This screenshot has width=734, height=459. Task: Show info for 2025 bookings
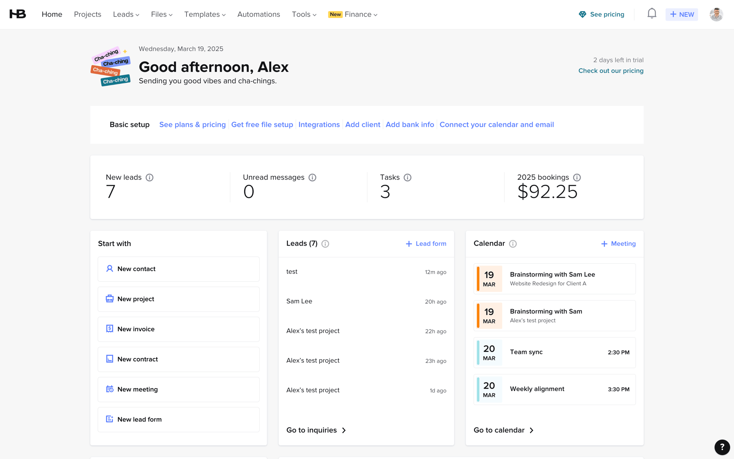click(577, 177)
